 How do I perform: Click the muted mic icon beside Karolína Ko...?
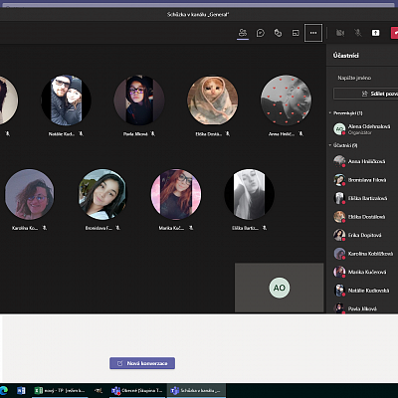coord(45,228)
